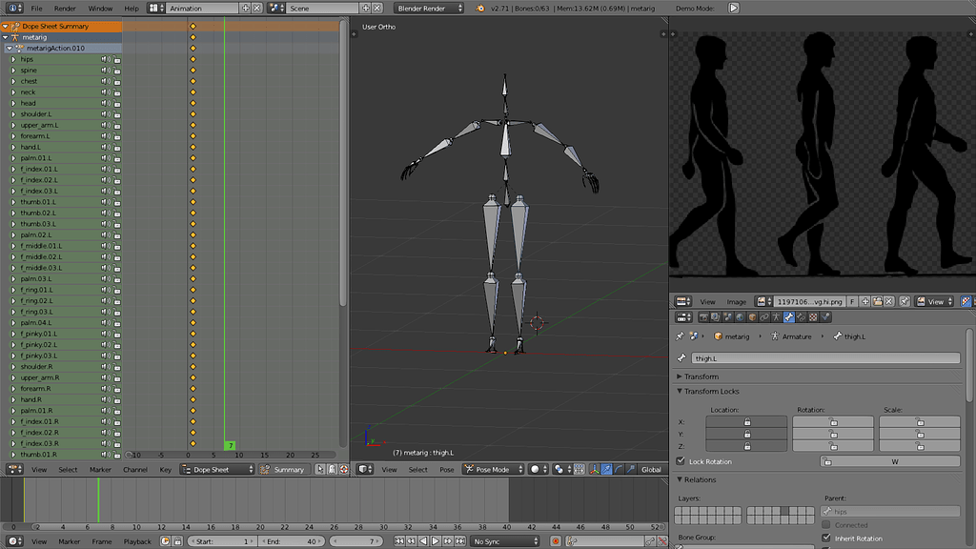Screen dimensions: 976x549
Task: Mute the hips channel
Action: (x=105, y=59)
